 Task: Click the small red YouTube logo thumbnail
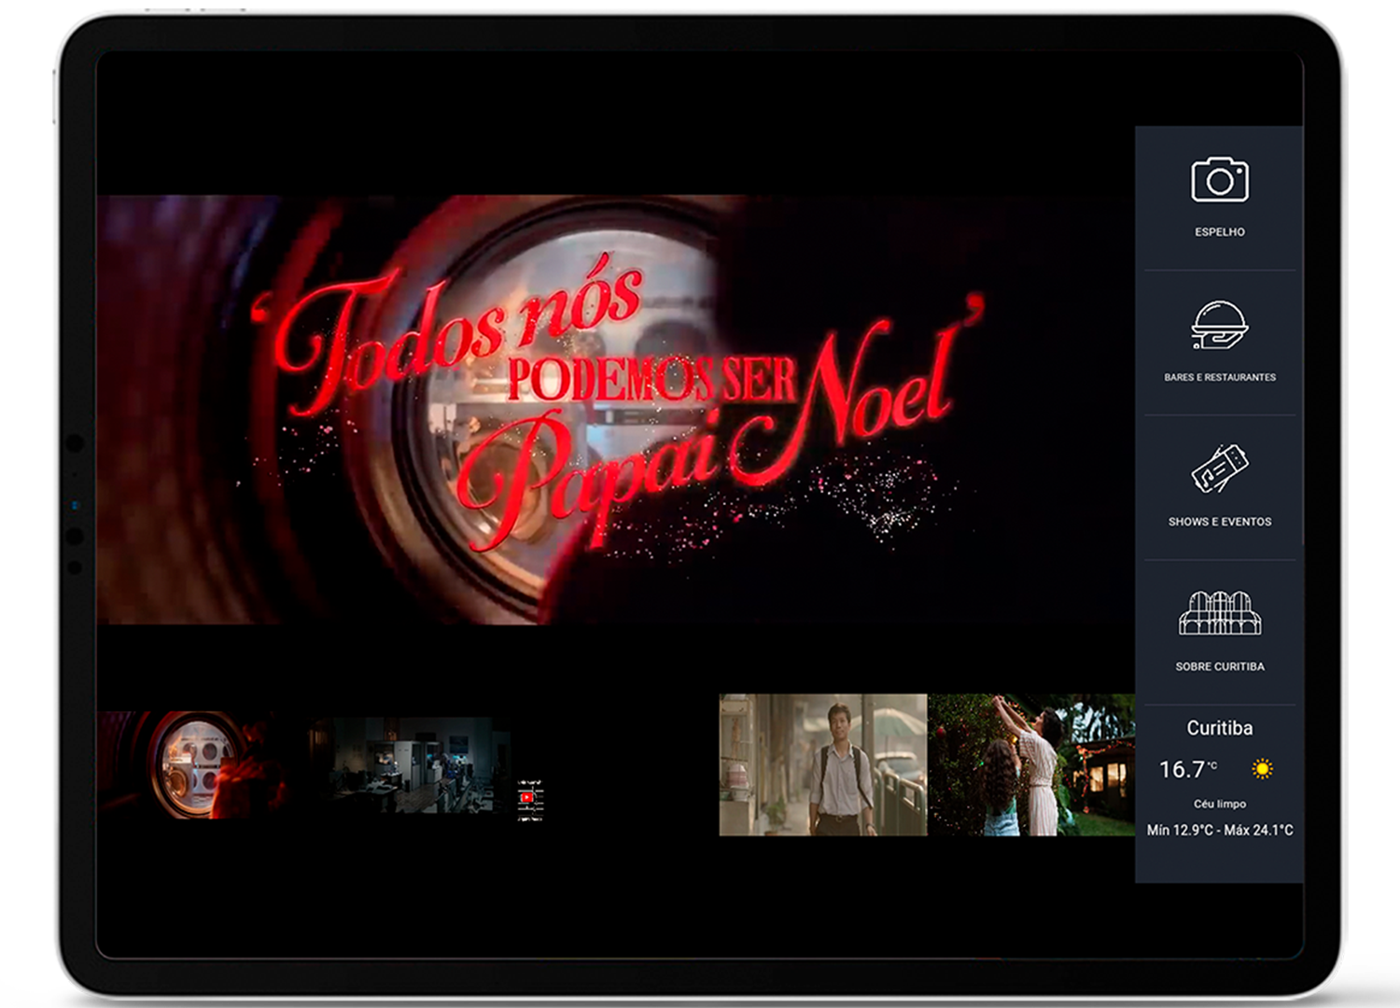529,799
